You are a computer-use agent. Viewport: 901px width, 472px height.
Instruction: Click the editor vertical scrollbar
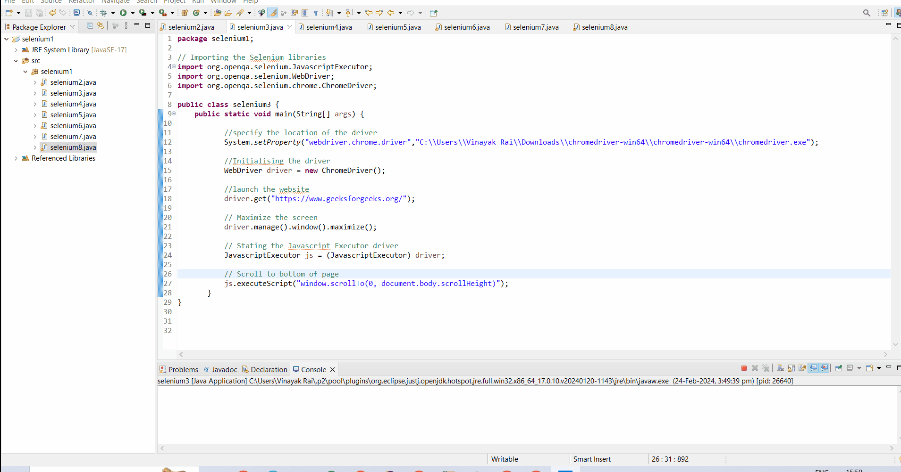[x=895, y=191]
